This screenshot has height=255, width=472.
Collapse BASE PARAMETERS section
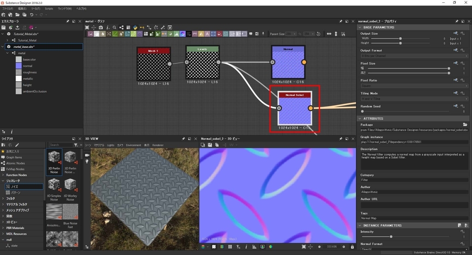point(360,27)
